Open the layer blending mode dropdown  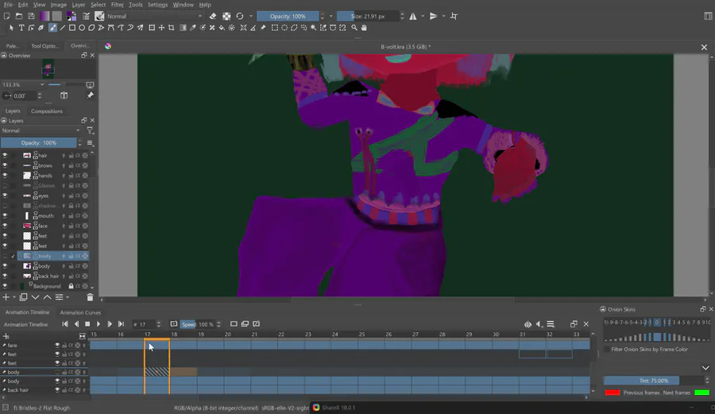point(41,131)
